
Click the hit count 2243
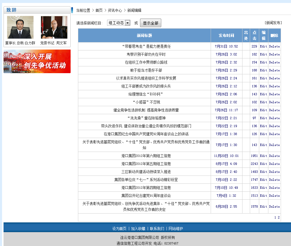254,164
